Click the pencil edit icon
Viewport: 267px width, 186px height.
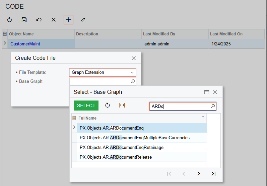[83, 20]
